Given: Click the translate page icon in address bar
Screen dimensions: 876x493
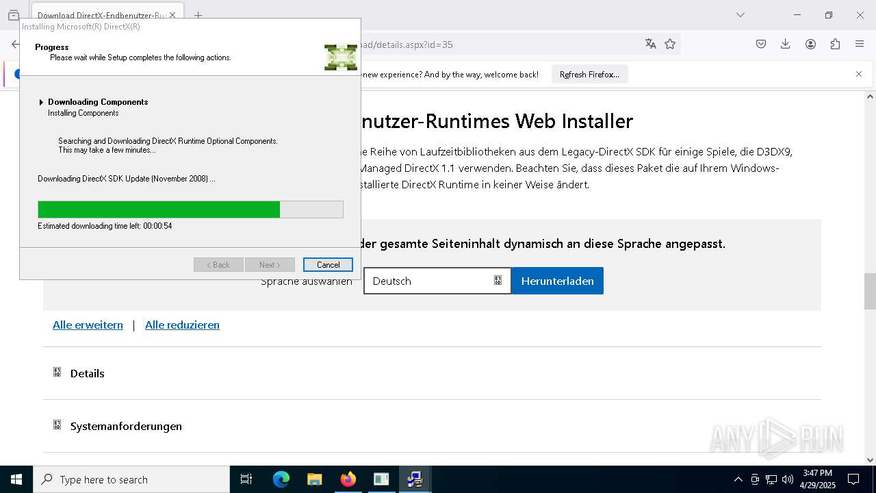Looking at the screenshot, I should point(650,45).
